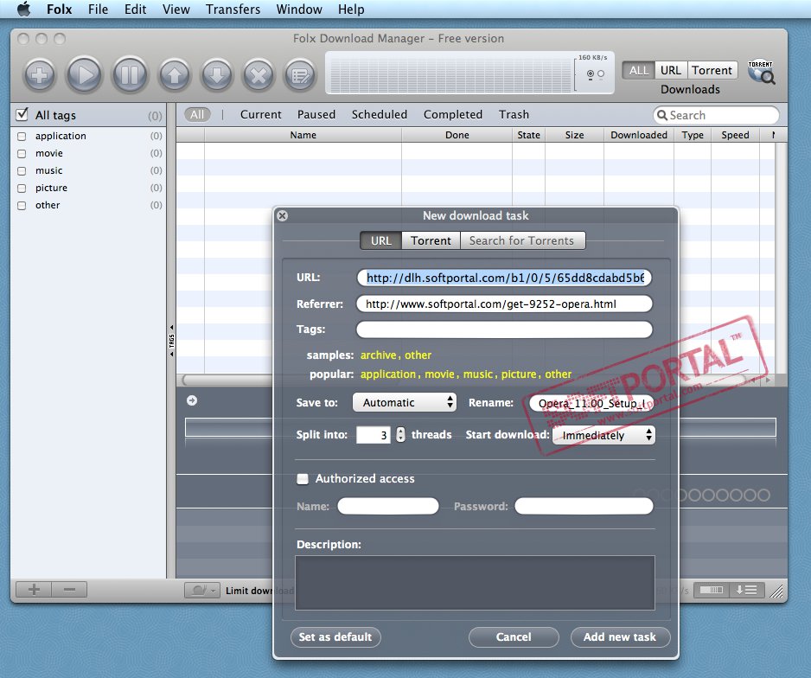Viewport: 811px width, 678px height.
Task: Click into the Description text area
Action: [x=475, y=583]
